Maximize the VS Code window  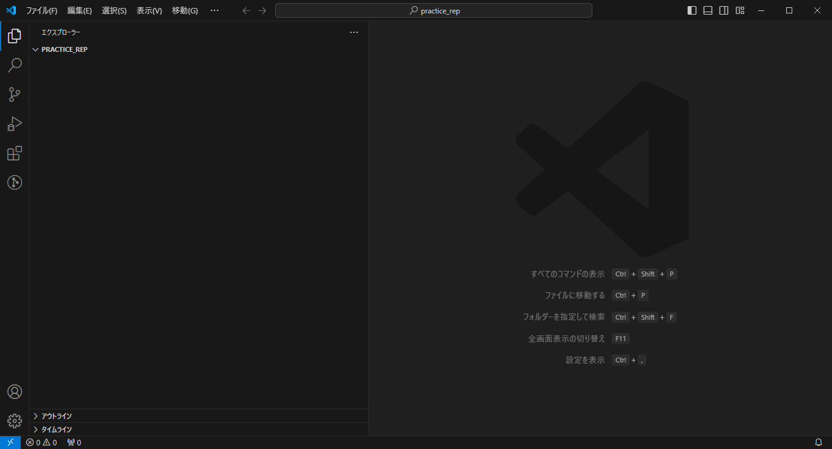[789, 10]
